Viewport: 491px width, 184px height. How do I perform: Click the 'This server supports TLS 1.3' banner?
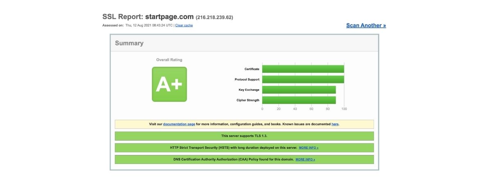244,136
